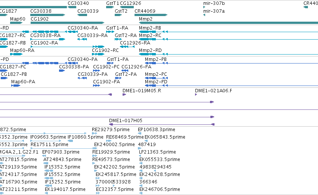Click the 366346 EST label
The width and height of the screenshot is (318, 195).
(148, 182)
